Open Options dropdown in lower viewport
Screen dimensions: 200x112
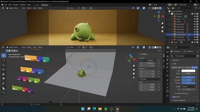coord(160,51)
